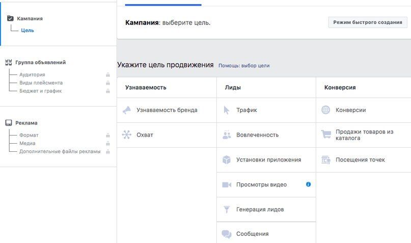This screenshot has width=411, height=243.
Task: Select the Группа объявлений section heading
Action: click(40, 62)
